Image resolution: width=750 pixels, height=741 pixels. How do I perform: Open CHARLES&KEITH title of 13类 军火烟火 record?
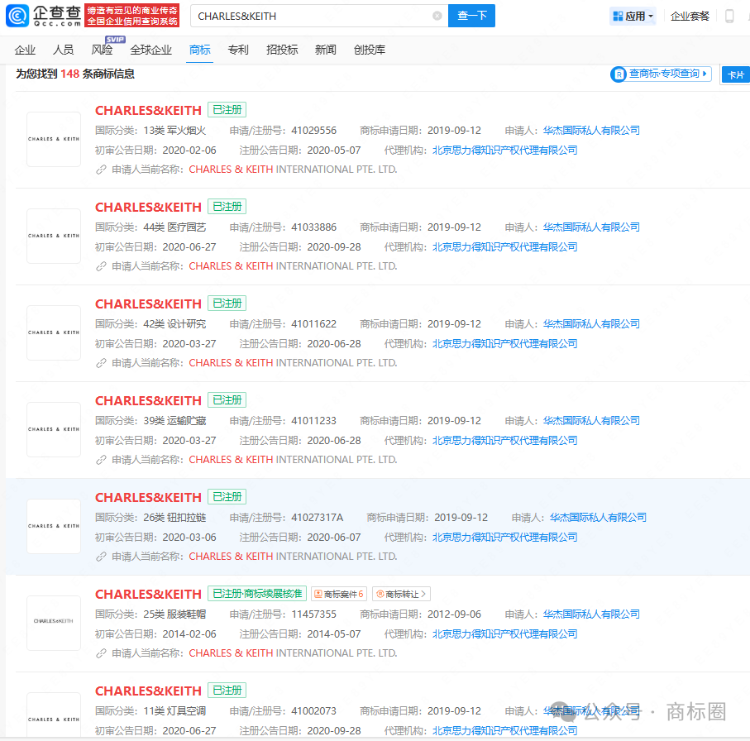(x=148, y=110)
